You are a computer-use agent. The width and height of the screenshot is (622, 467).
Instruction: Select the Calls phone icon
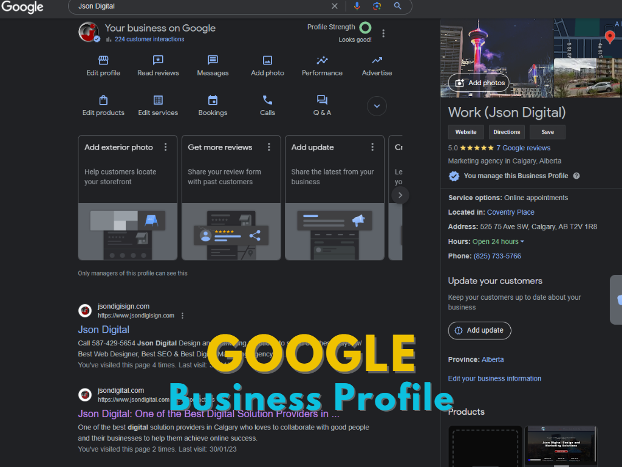pos(267,100)
